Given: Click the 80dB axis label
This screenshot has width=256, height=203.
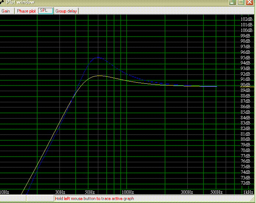Looking at the screenshot, I should coord(245,139).
